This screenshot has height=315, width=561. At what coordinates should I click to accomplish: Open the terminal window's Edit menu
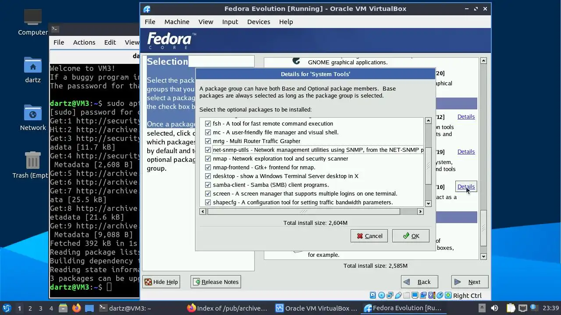pos(110,42)
